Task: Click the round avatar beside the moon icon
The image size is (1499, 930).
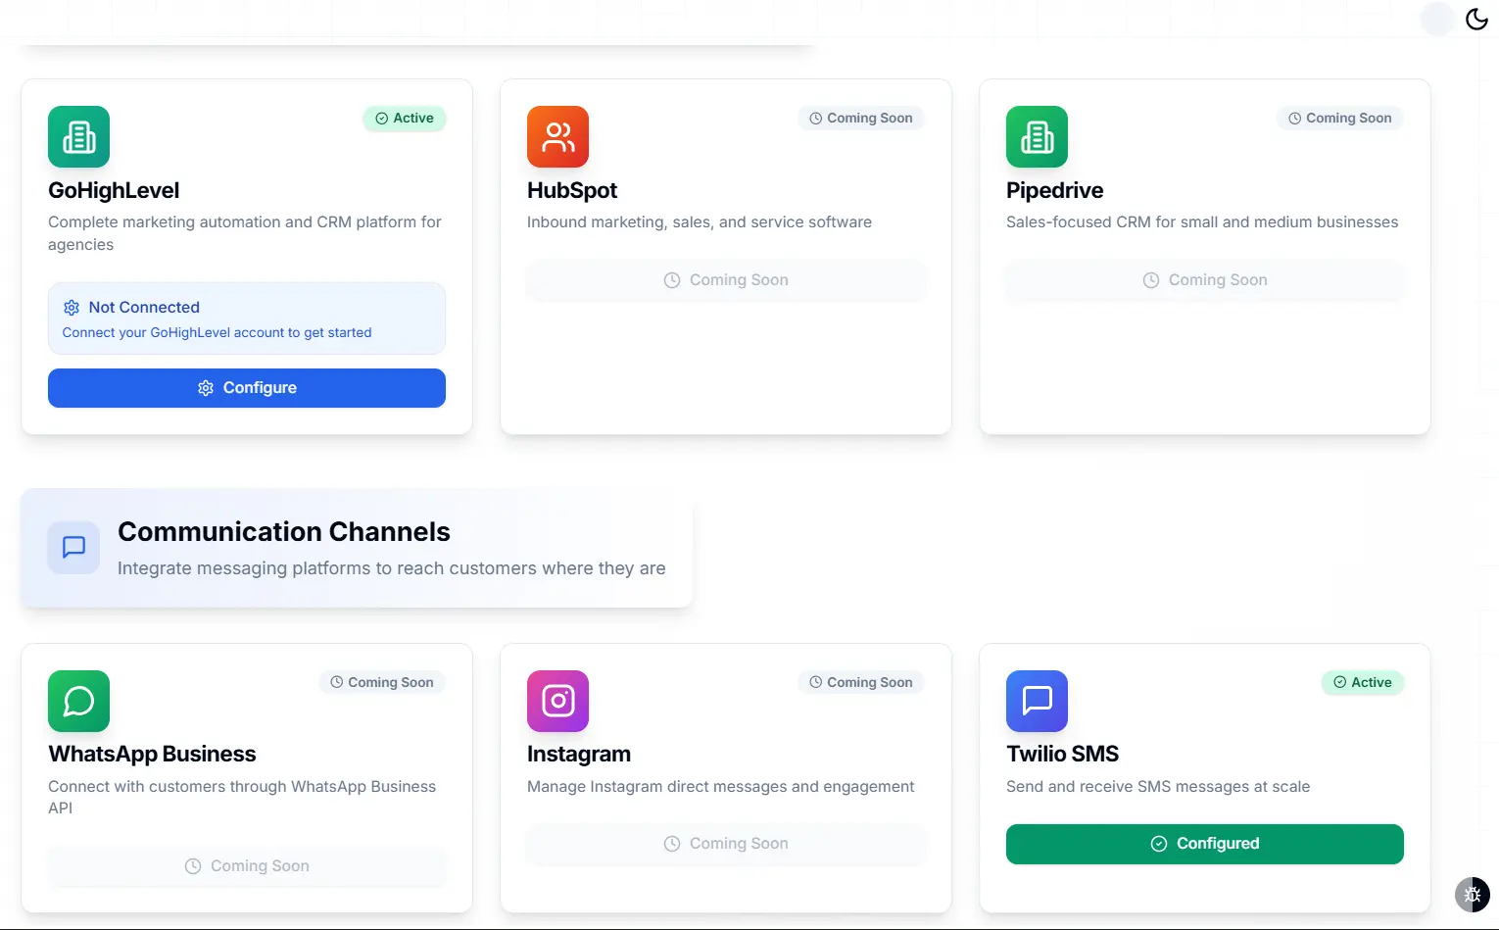Action: (x=1437, y=19)
